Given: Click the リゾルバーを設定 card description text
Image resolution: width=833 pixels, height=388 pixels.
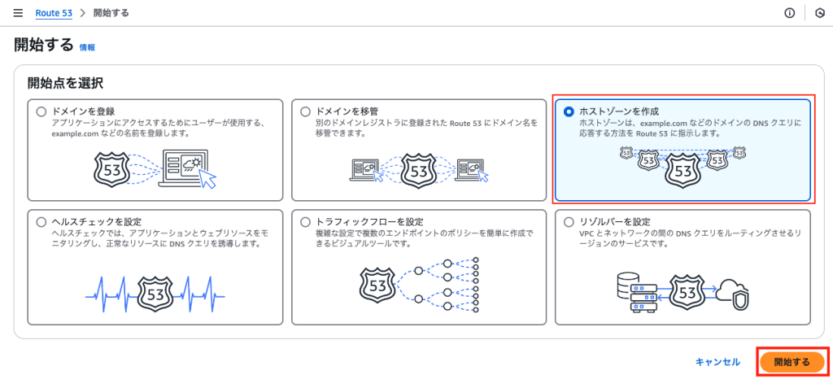Looking at the screenshot, I should [x=691, y=238].
